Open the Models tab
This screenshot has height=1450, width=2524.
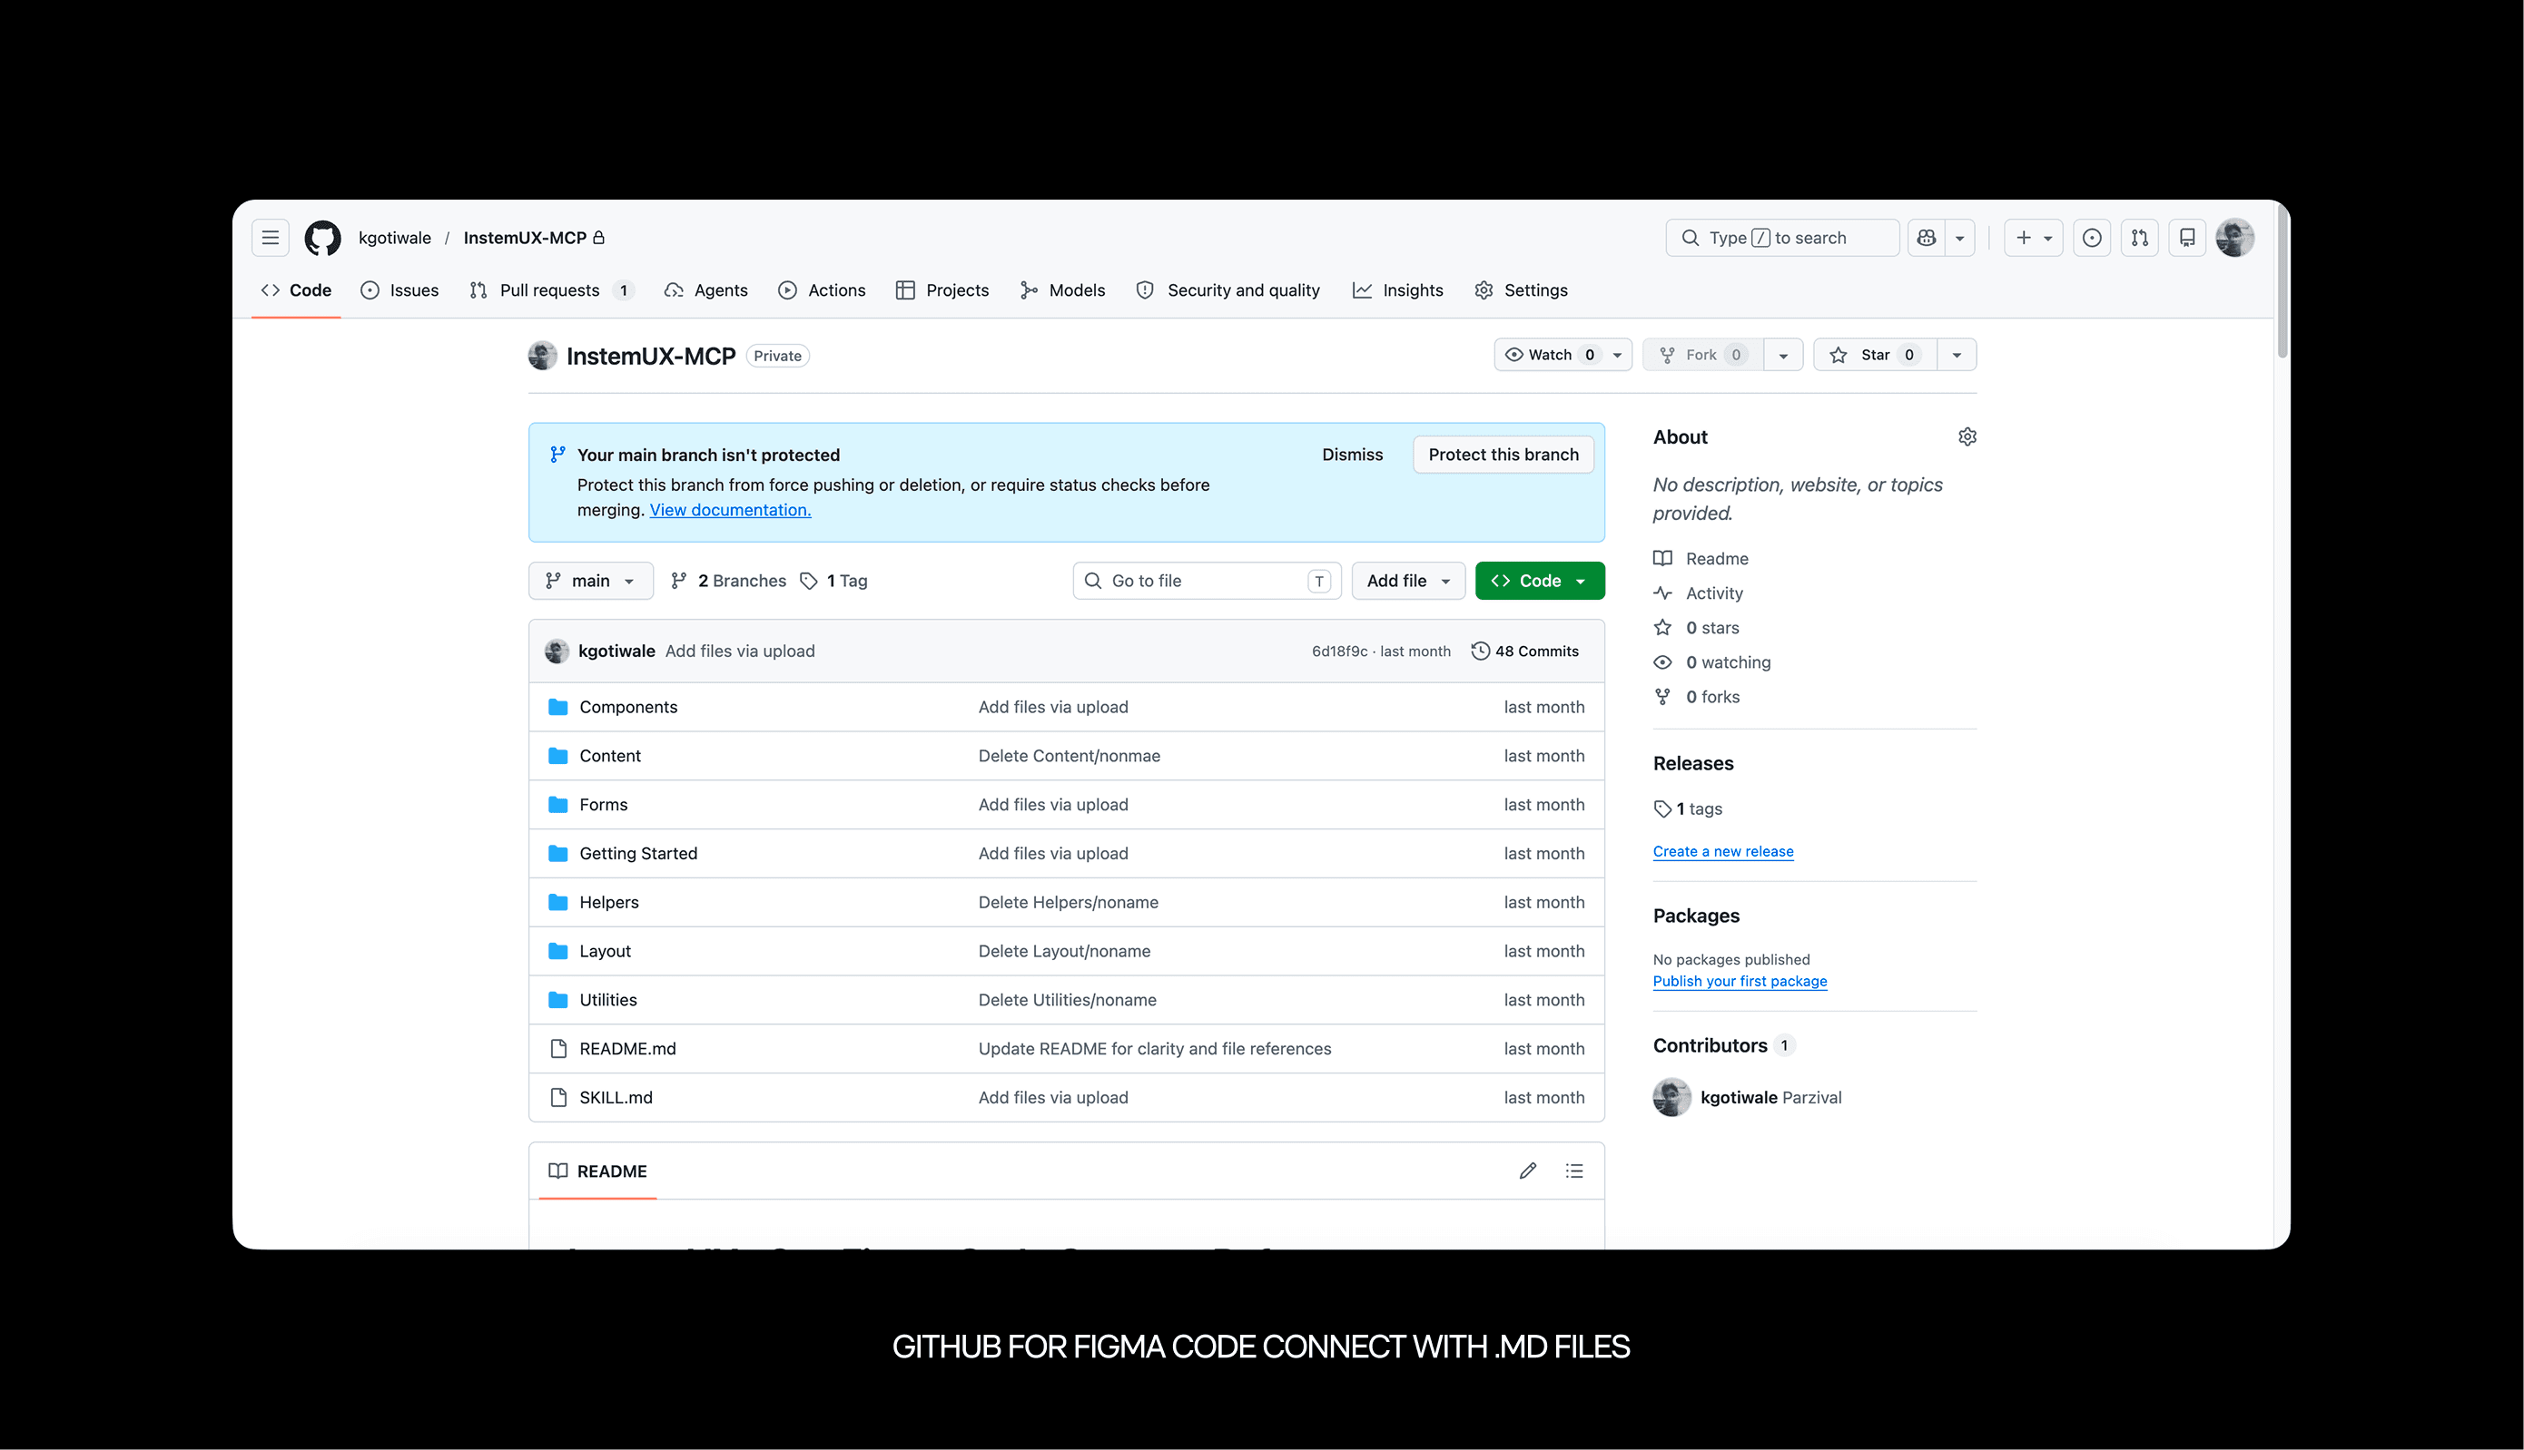pyautogui.click(x=1062, y=290)
